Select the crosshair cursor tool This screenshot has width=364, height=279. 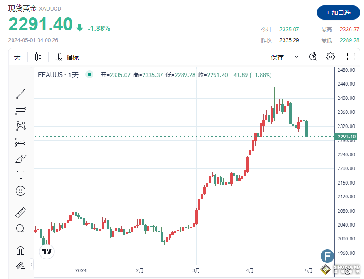click(21, 78)
